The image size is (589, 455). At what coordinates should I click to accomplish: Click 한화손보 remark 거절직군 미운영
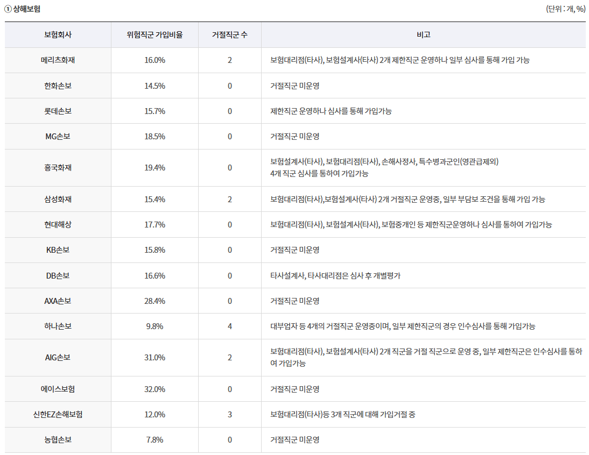coord(295,86)
